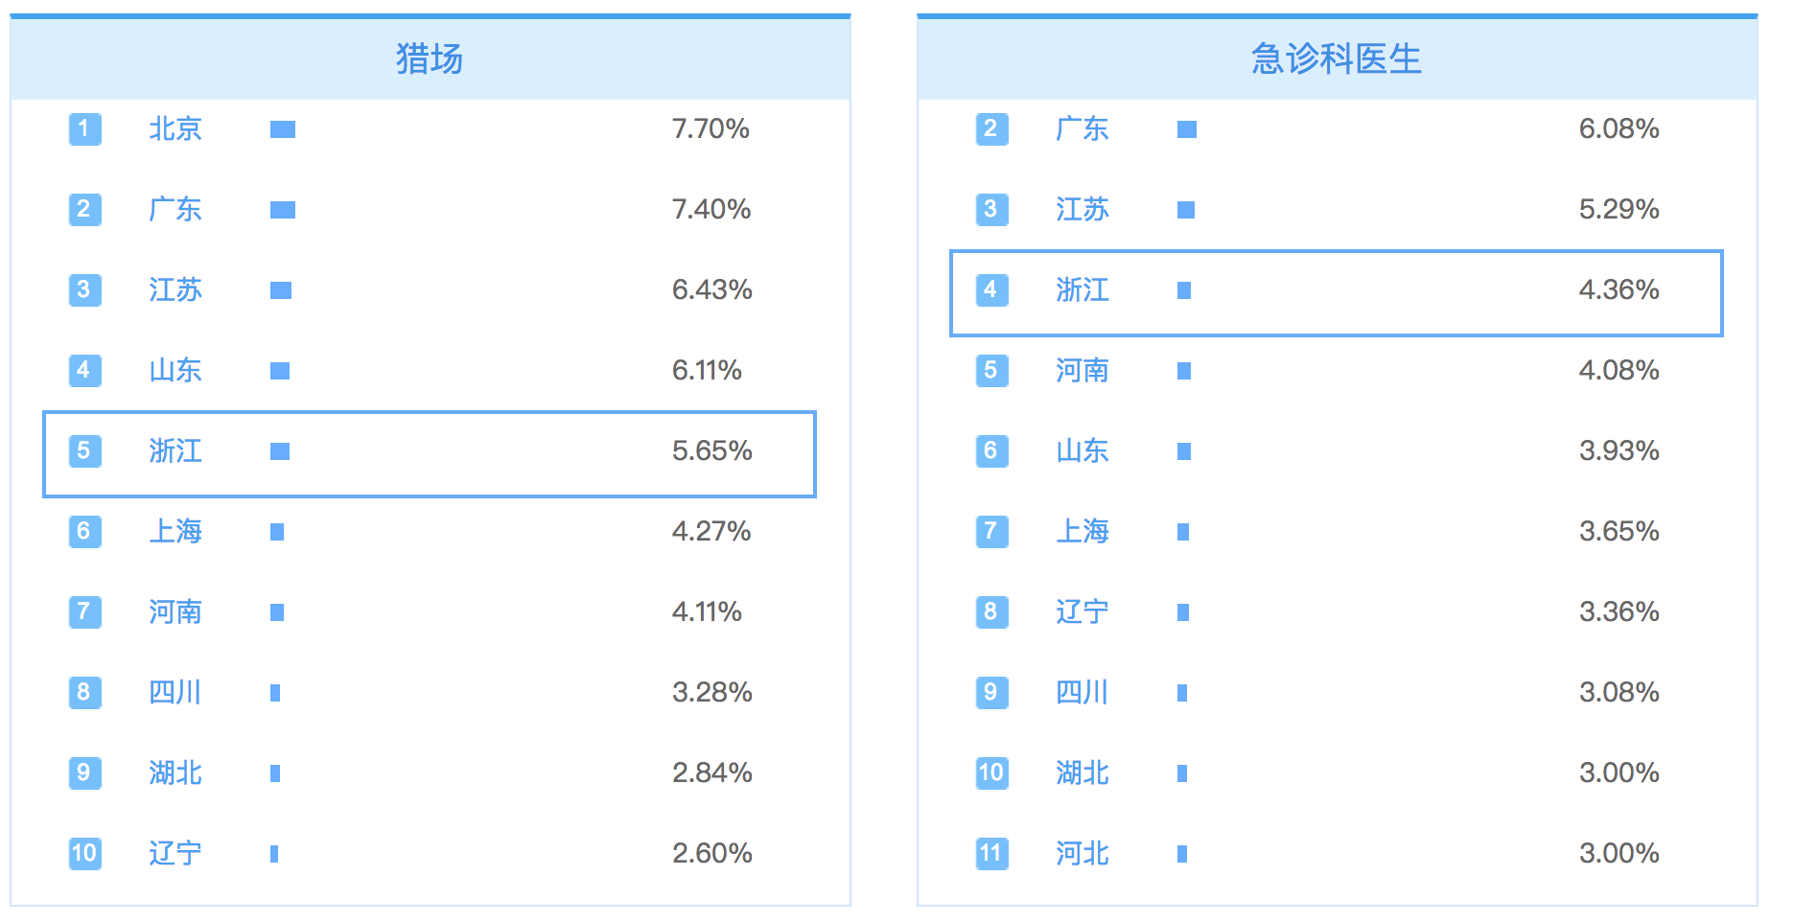The width and height of the screenshot is (1793, 922).
Task: Click rank 7 badge beside 上海 in 急诊科医生
Action: (x=991, y=531)
